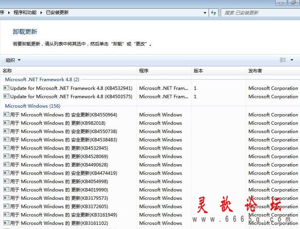Select the 更新(KB3161102) row name

tap(59, 223)
